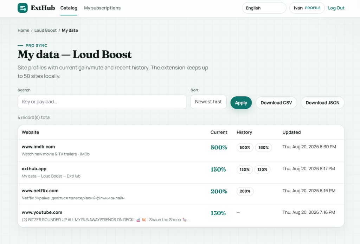Focus the Key or payload search field
The image size is (360, 244).
(102, 102)
